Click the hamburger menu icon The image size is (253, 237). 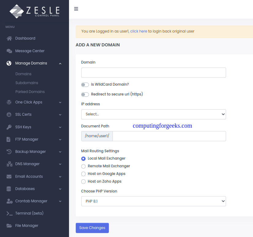pyautogui.click(x=76, y=9)
